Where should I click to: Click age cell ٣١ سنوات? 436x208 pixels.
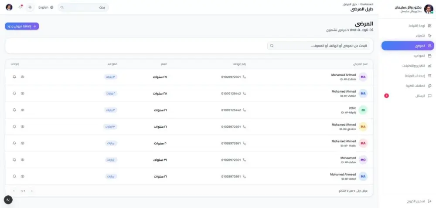coord(160,160)
